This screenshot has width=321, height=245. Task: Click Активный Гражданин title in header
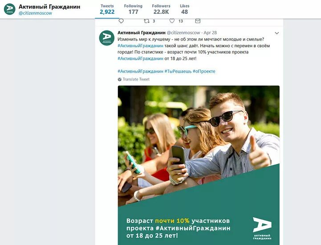coord(49,7)
